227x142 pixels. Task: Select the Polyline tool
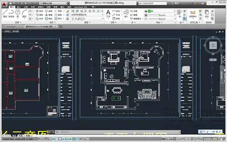(x=11, y=13)
